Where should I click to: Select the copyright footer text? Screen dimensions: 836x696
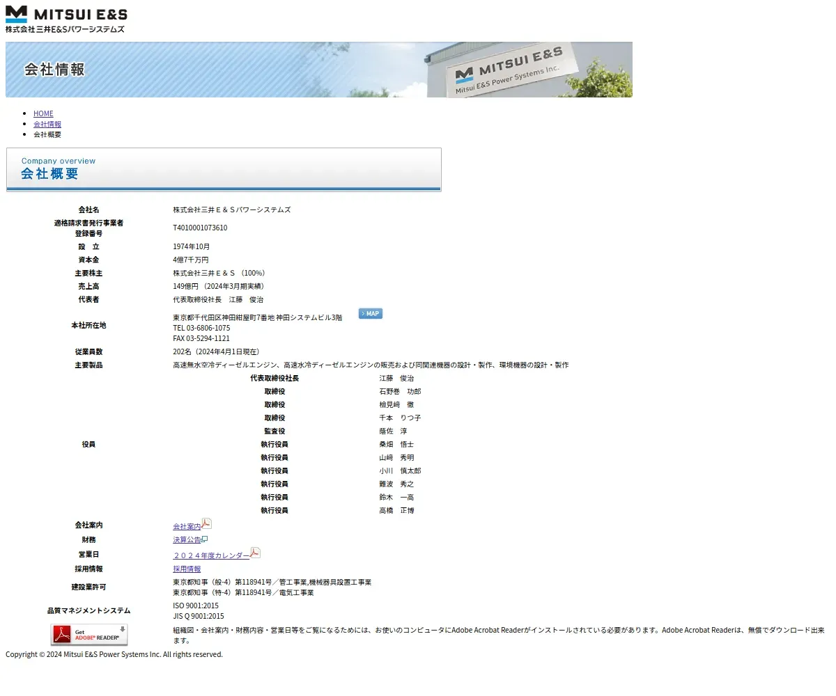tap(114, 654)
